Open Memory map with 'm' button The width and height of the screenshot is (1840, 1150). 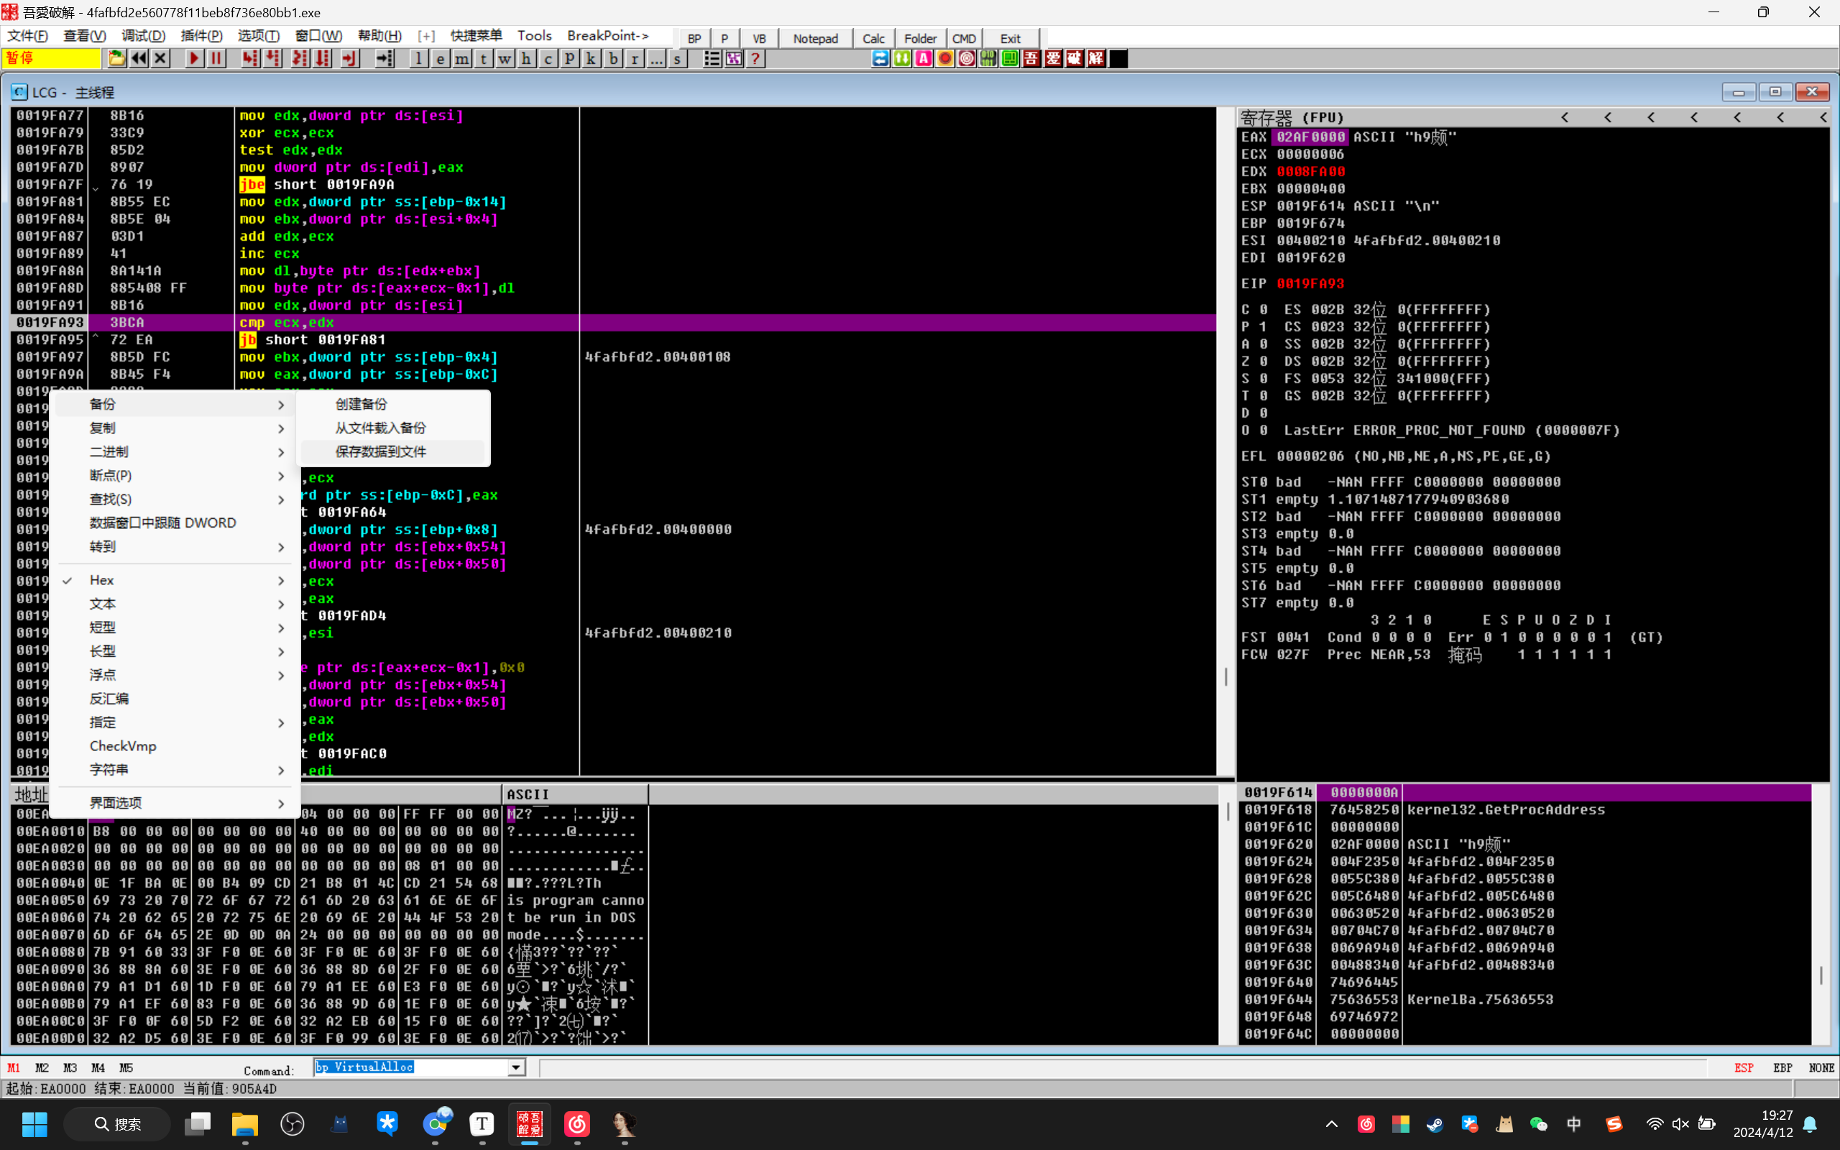click(x=461, y=58)
